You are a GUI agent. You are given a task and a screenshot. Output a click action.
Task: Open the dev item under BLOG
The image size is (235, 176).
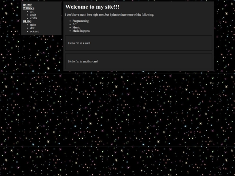pyautogui.click(x=32, y=28)
